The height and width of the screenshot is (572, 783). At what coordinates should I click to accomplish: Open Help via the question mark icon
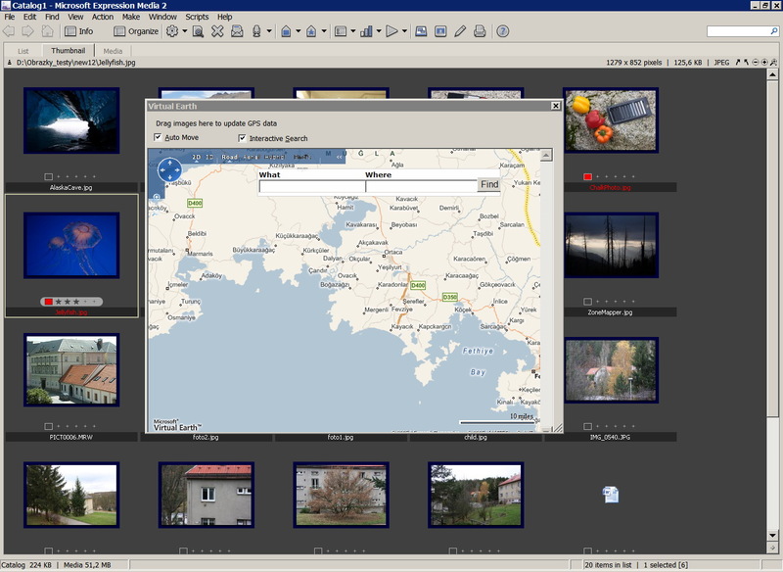503,31
